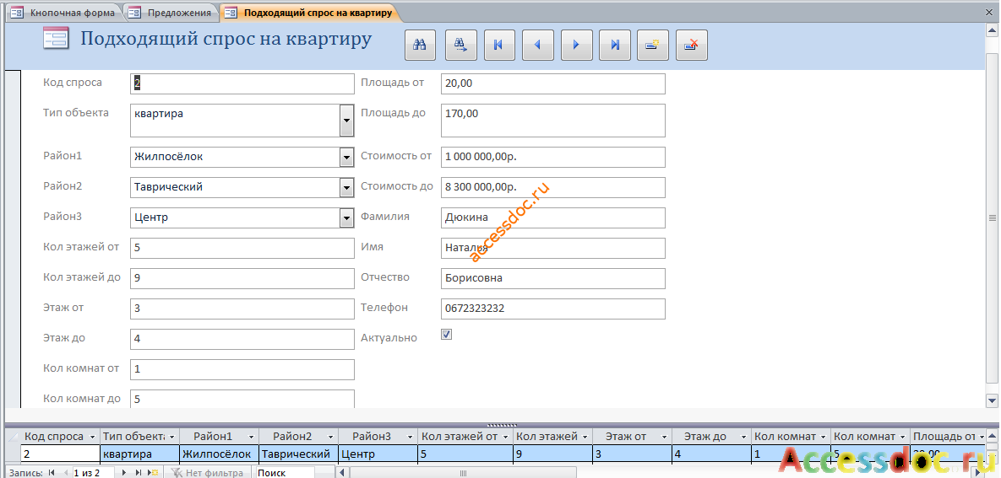The height and width of the screenshot is (478, 1001).
Task: Open 'Район1' column header filter arrow
Action: click(x=252, y=437)
